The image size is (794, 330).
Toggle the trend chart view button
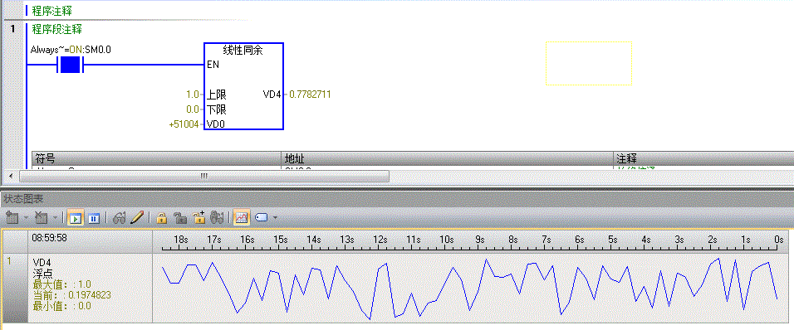pyautogui.click(x=242, y=218)
